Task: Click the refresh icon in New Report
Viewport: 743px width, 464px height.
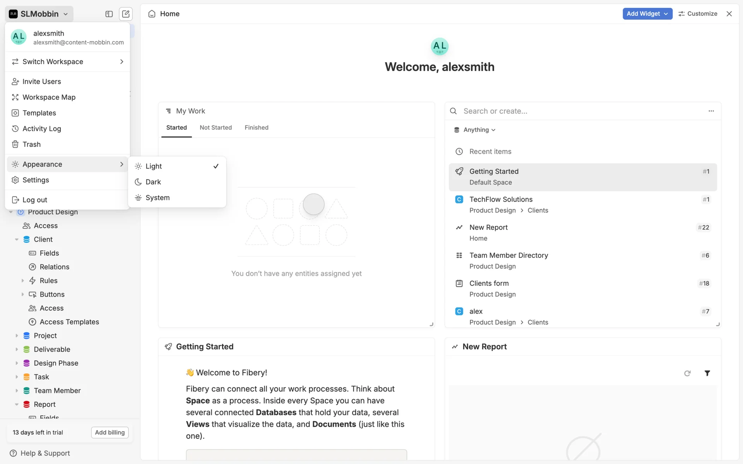Action: point(687,373)
